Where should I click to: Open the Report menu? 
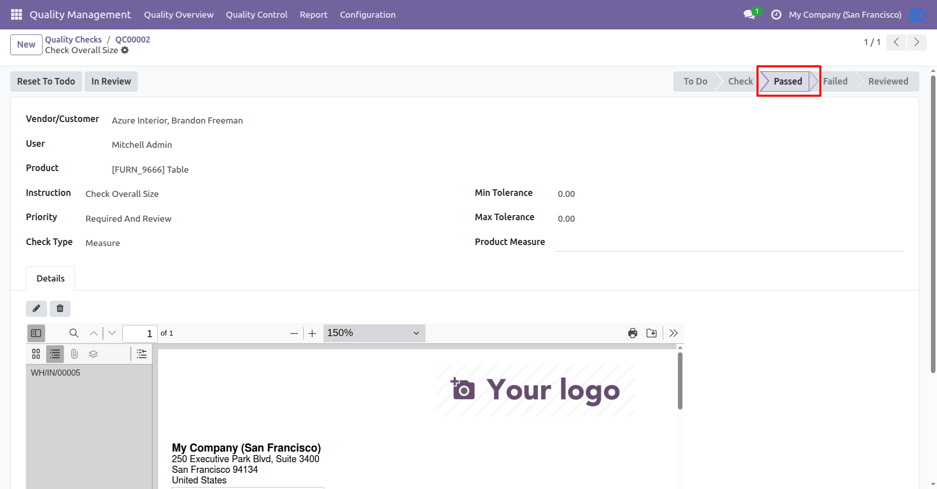pos(313,15)
